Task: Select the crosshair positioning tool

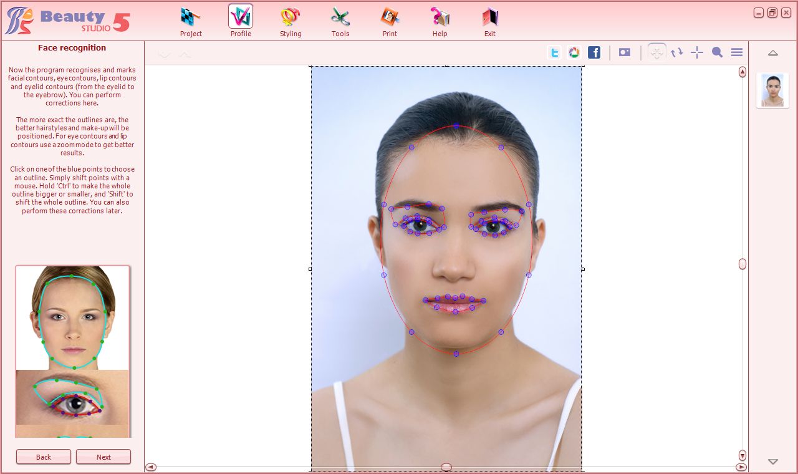Action: point(697,52)
